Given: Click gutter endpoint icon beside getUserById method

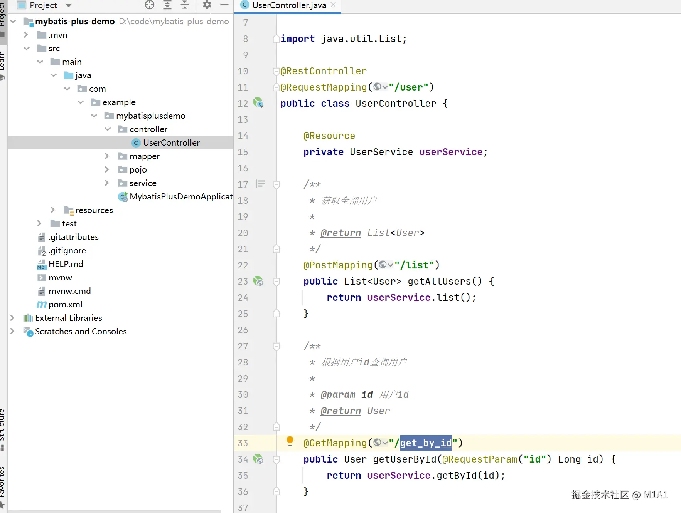Looking at the screenshot, I should (258, 459).
